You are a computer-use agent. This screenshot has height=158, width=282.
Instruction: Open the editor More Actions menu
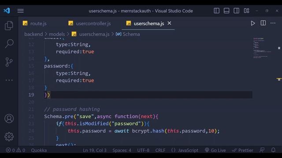click(273, 23)
